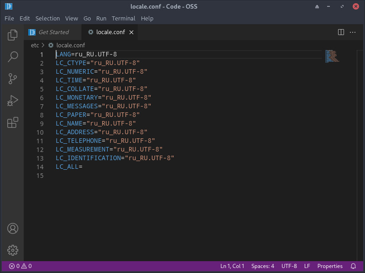The image size is (365, 273).
Task: Open the Accounts icon
Action: pyautogui.click(x=12, y=228)
